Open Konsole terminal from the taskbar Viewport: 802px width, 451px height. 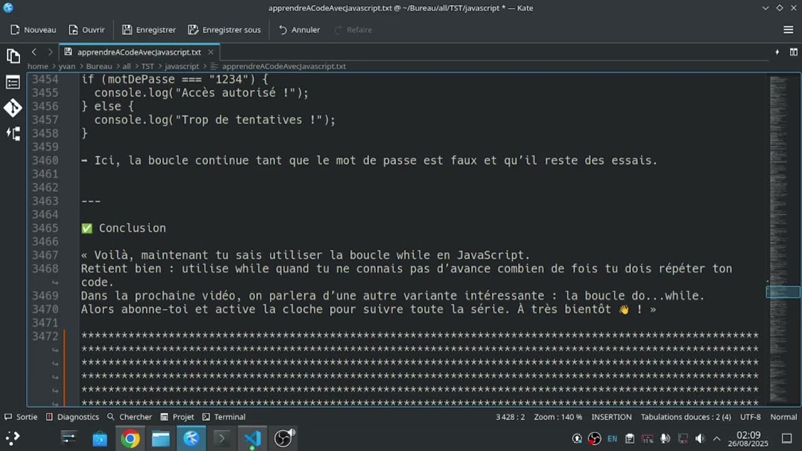pos(222,438)
